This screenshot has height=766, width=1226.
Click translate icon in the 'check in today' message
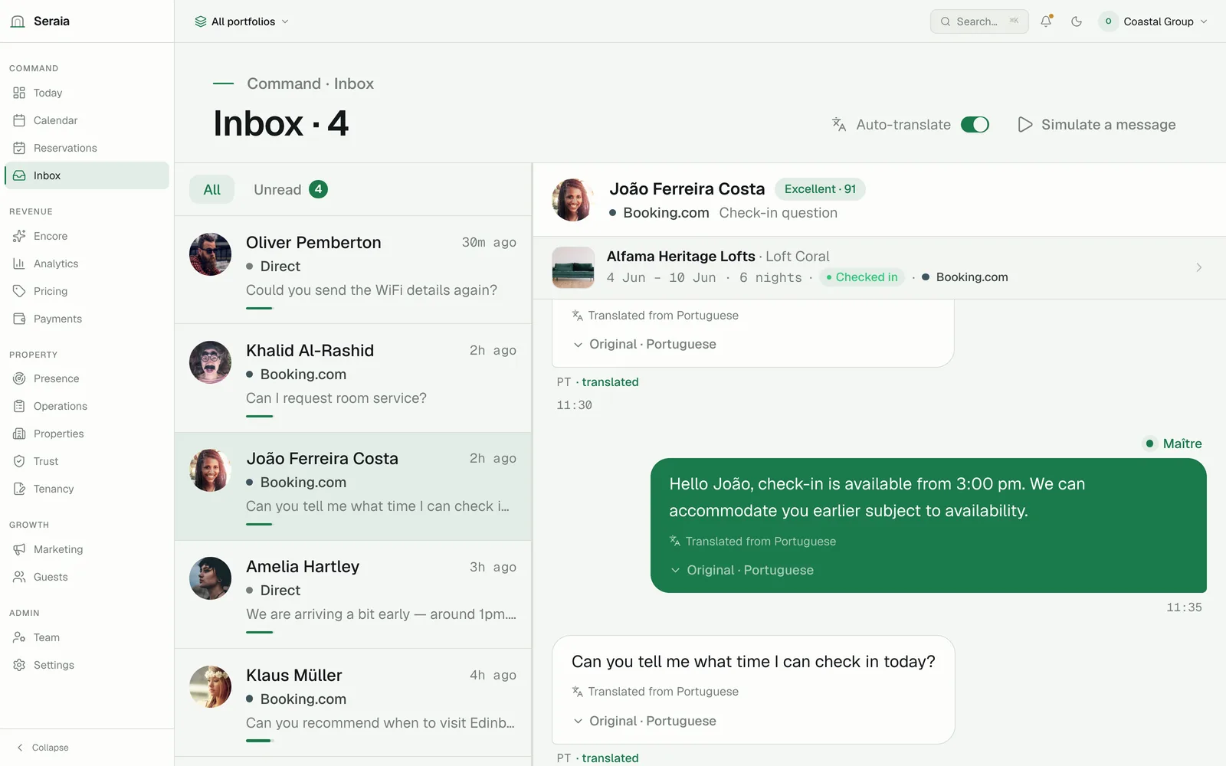(x=578, y=692)
